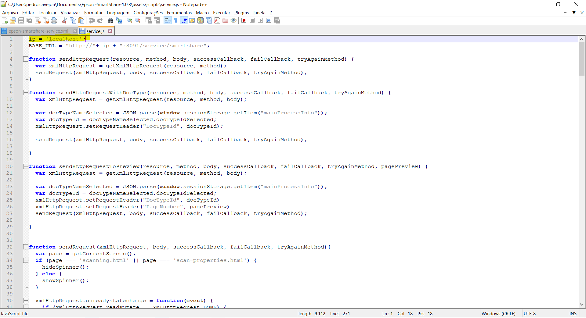Undo the last change with the Undo arrow
This screenshot has width=586, height=318.
(91, 20)
